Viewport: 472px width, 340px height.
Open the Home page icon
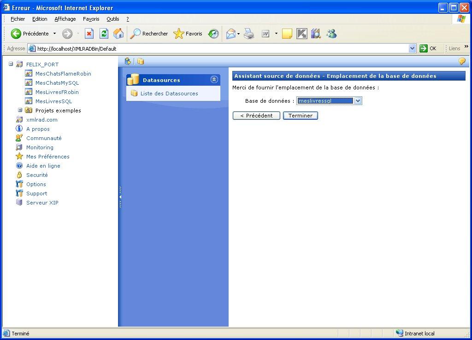[118, 34]
